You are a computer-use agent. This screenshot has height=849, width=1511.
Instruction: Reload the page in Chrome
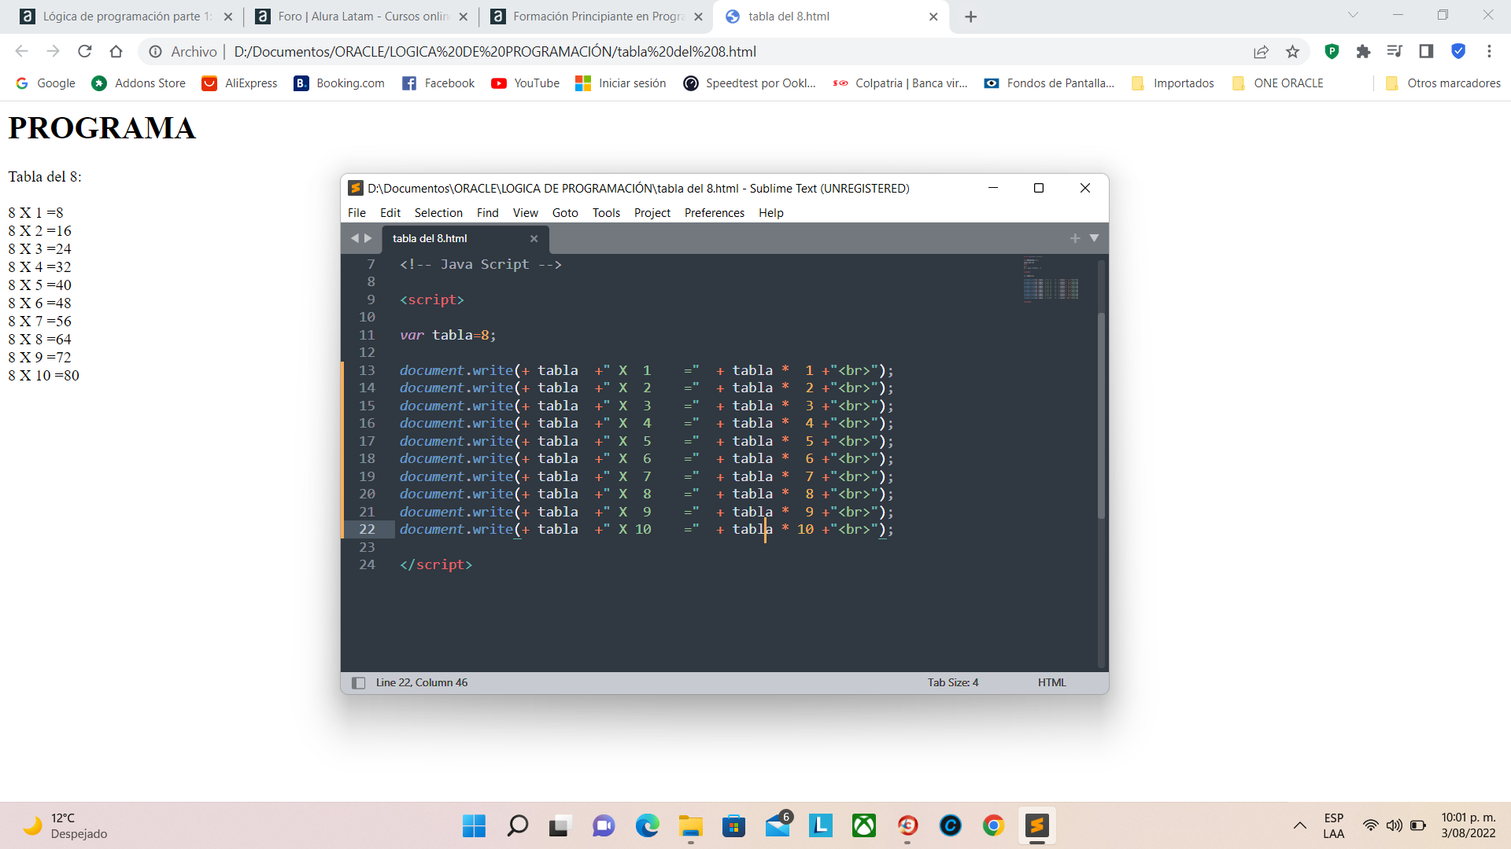[x=84, y=51]
